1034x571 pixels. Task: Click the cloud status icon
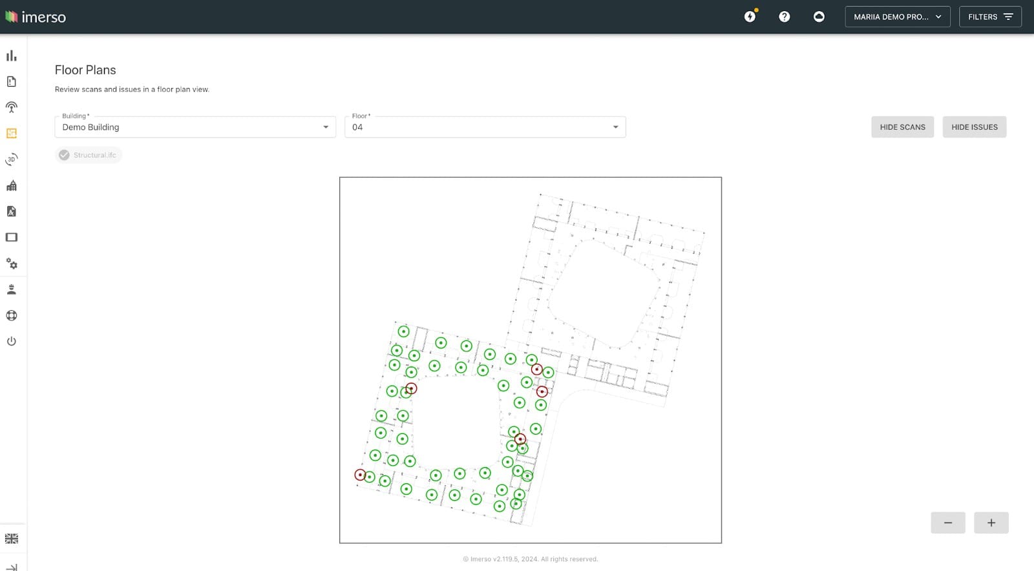(x=819, y=17)
